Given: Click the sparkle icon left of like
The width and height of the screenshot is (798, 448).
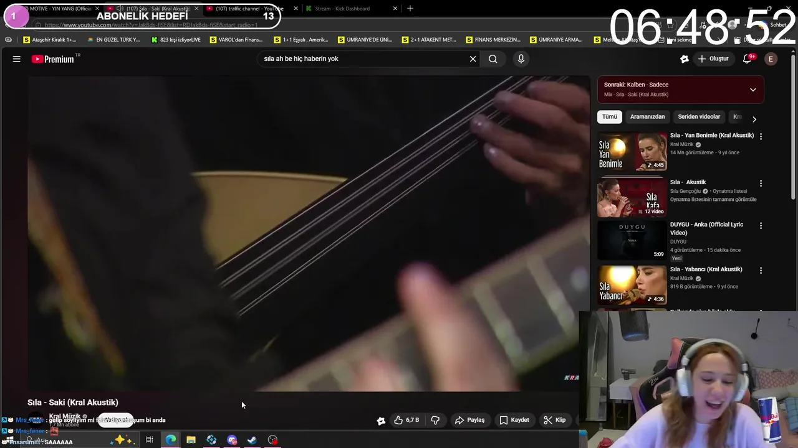Looking at the screenshot, I should (381, 421).
